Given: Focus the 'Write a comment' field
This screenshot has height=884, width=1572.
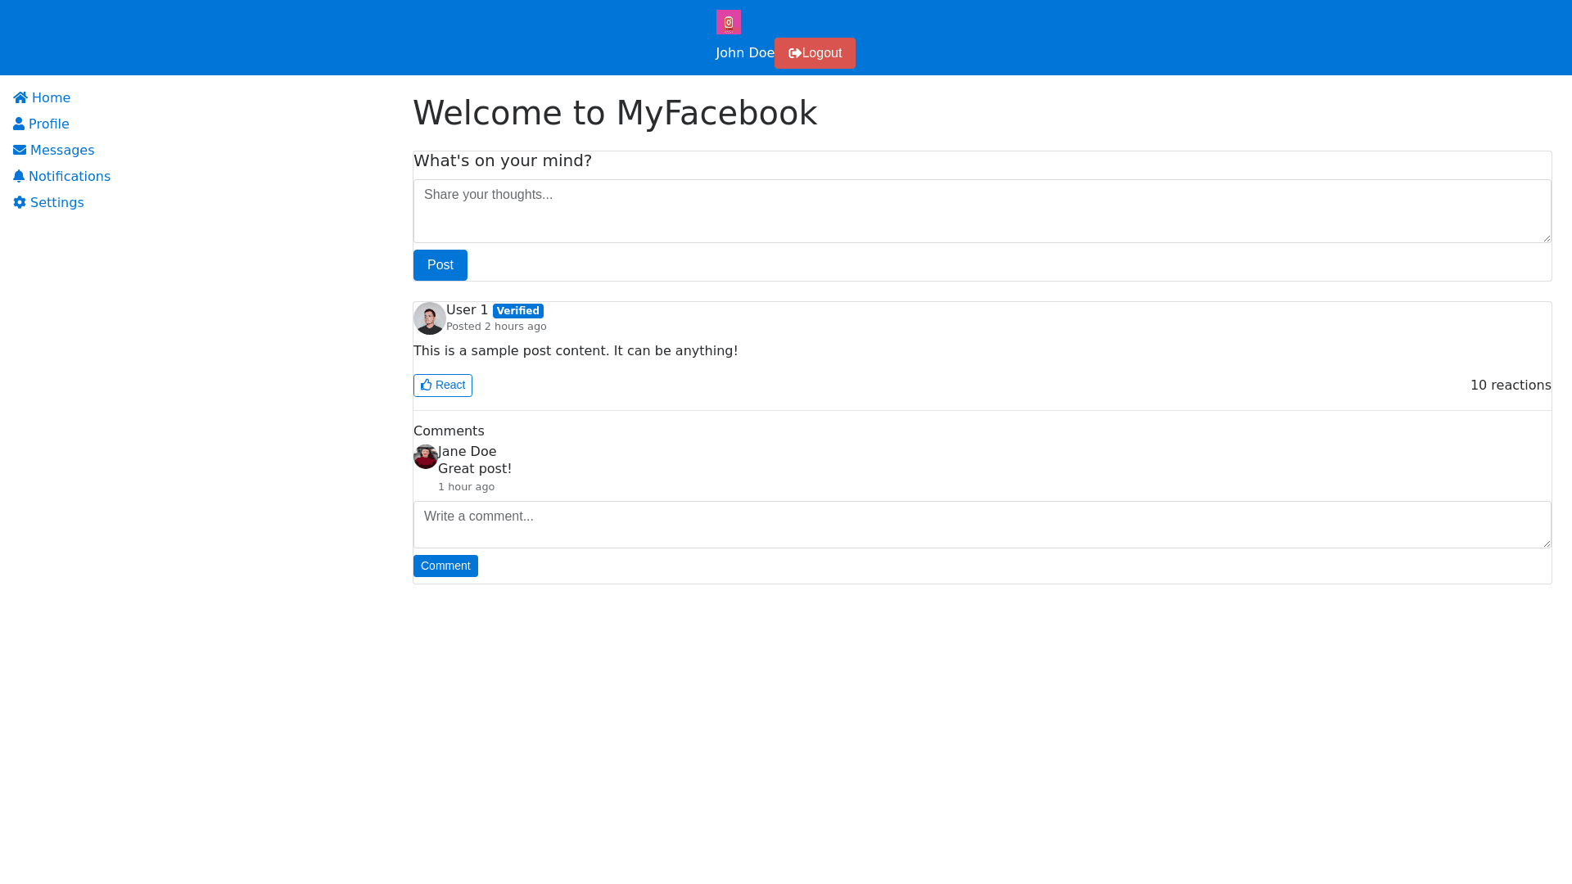Looking at the screenshot, I should [981, 525].
